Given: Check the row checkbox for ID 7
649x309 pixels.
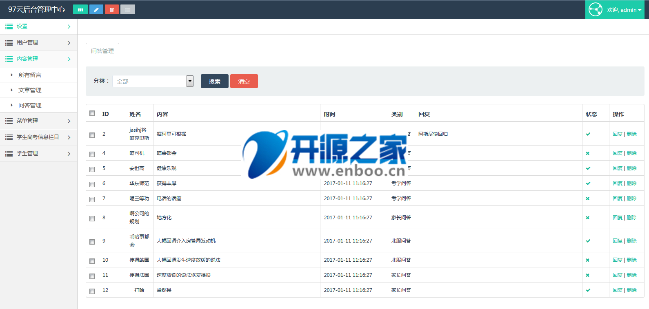Looking at the screenshot, I should tap(92, 199).
